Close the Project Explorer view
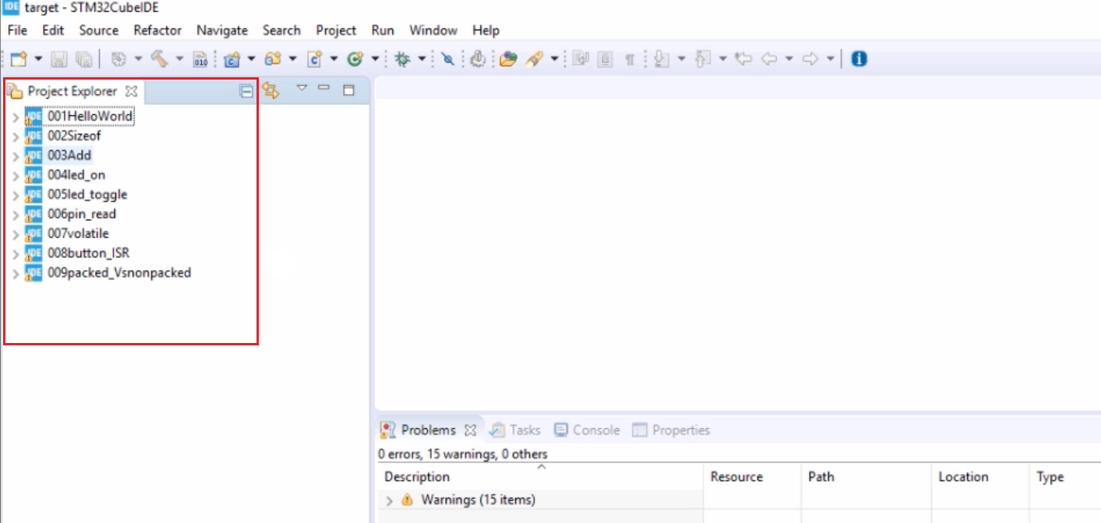 (131, 91)
